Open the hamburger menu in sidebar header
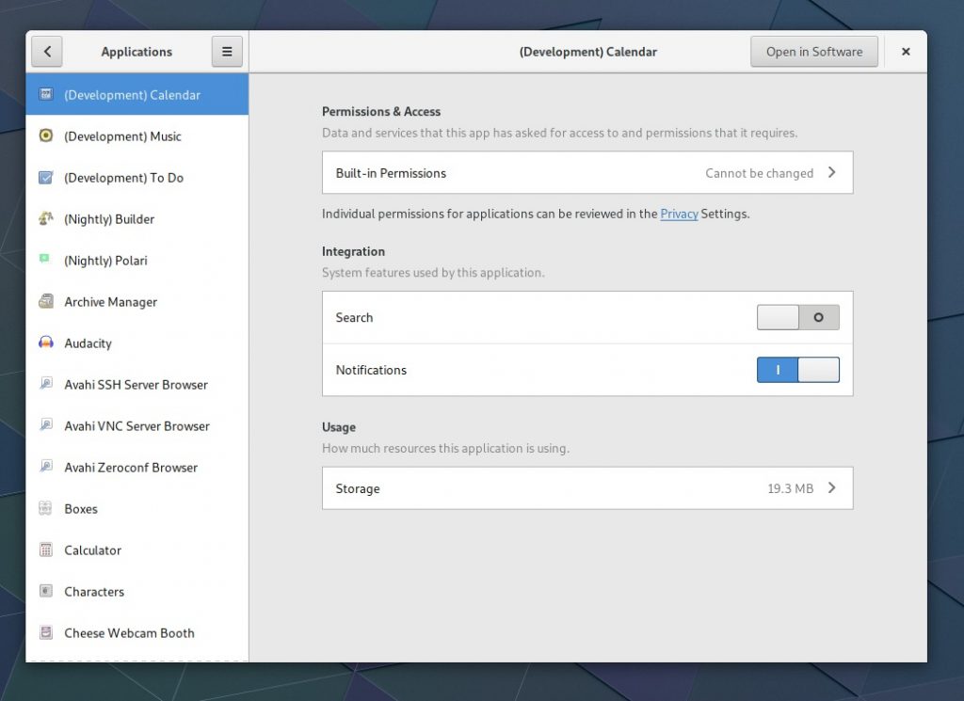 (227, 52)
